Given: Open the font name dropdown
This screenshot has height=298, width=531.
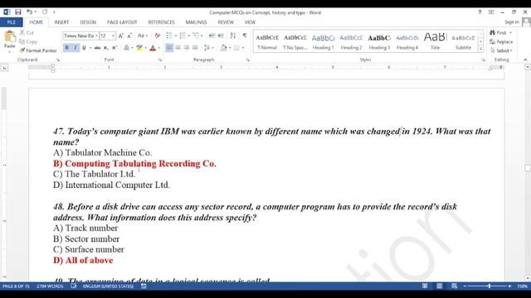Looking at the screenshot, I should click(96, 36).
